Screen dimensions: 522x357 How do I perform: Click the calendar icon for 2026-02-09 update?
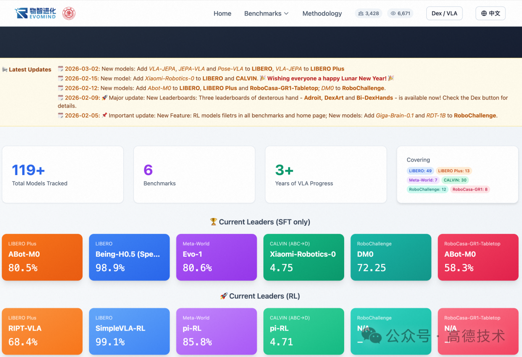(60, 98)
